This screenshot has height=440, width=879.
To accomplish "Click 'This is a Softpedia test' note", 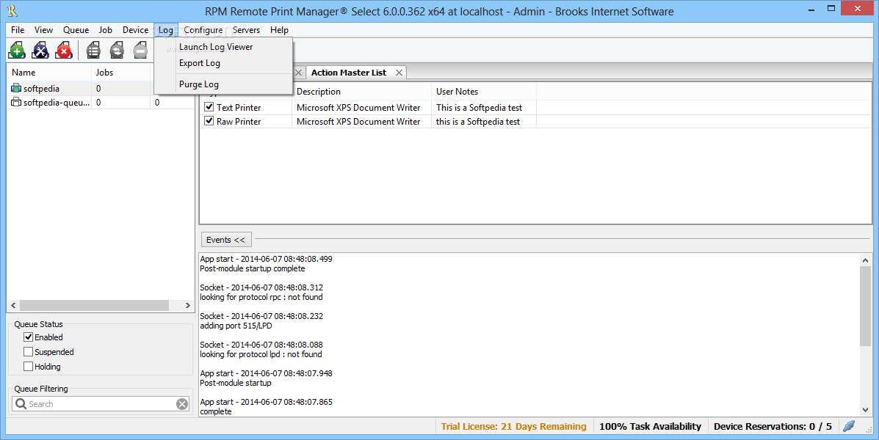I will [480, 108].
